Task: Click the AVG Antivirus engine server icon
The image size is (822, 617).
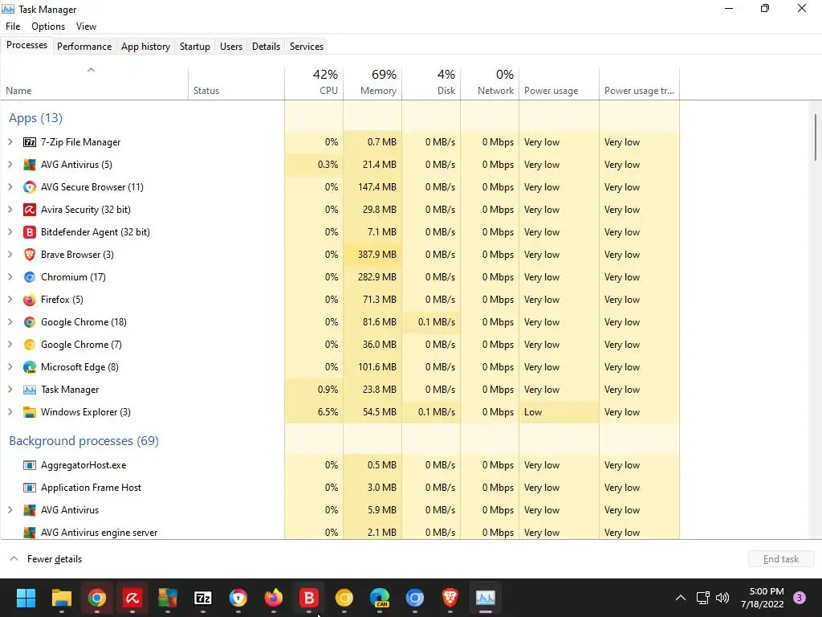Action: [x=30, y=533]
